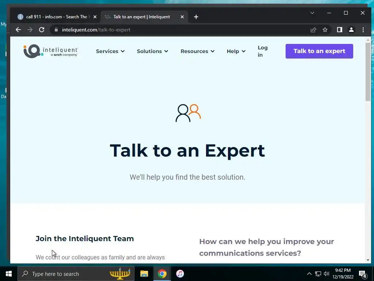Go back using browser back arrow
374x281 pixels.
coord(18,30)
